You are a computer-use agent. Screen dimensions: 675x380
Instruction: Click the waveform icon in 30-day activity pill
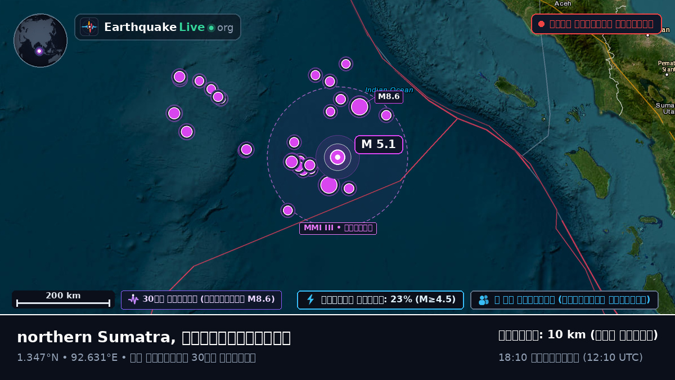tap(133, 299)
